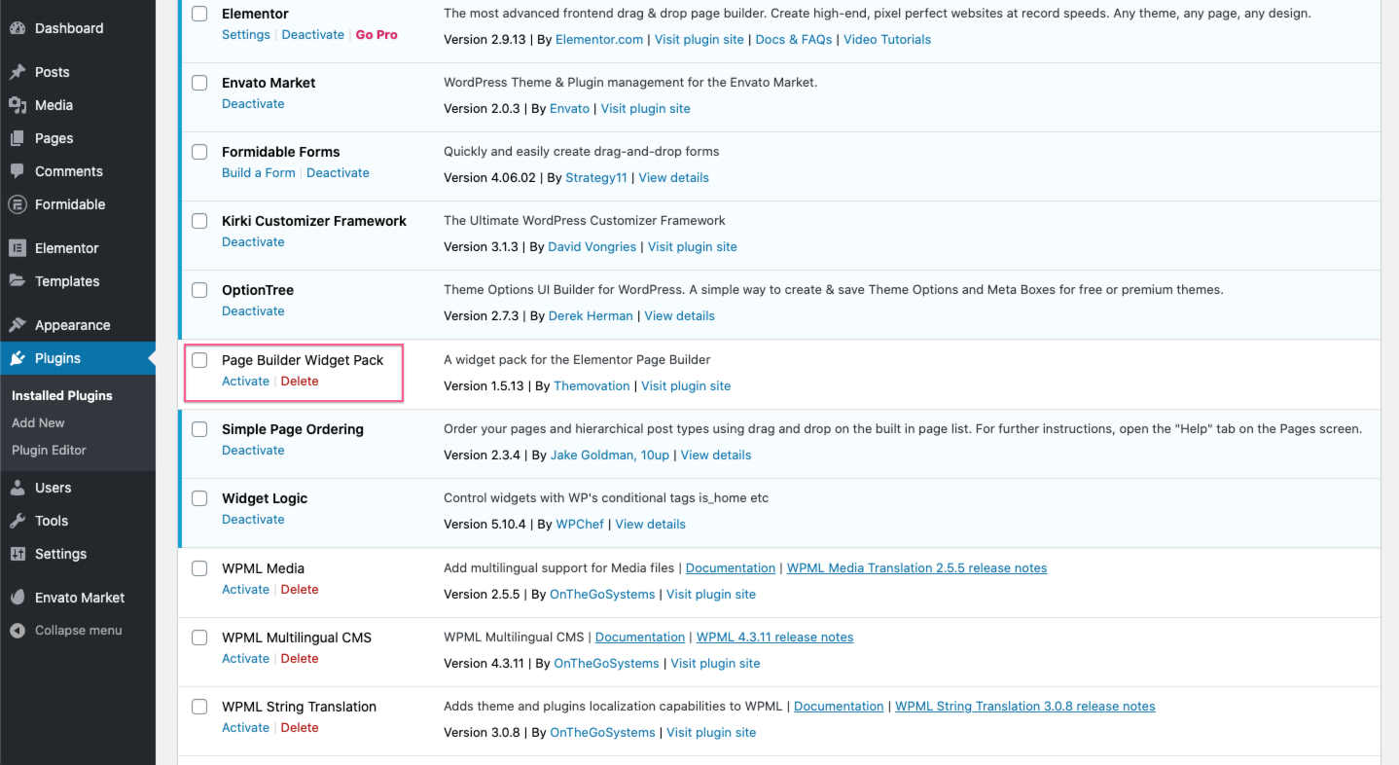The width and height of the screenshot is (1399, 765).
Task: View details for Widget Logic
Action: pos(650,525)
